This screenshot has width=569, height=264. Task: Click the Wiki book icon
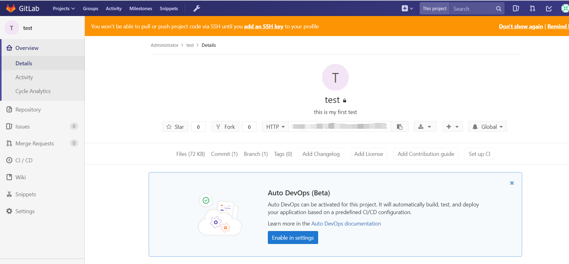tap(9, 177)
